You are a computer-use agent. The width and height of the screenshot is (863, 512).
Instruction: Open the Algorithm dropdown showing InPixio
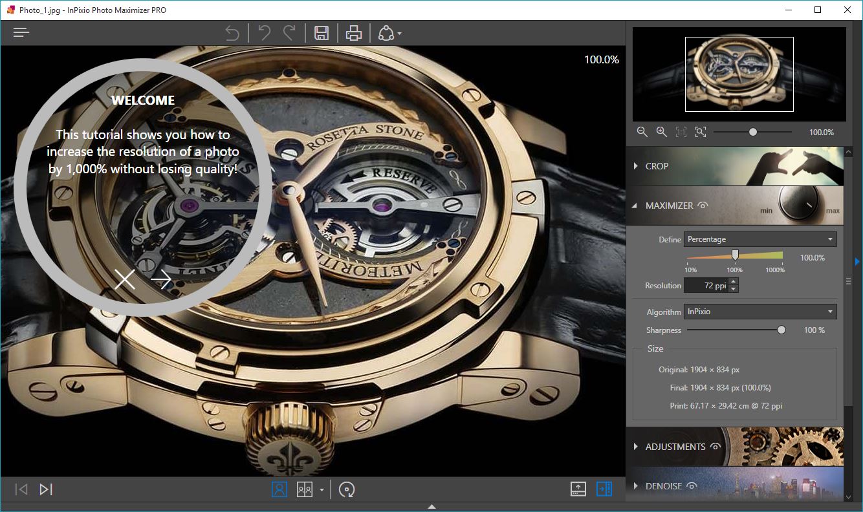coord(760,312)
